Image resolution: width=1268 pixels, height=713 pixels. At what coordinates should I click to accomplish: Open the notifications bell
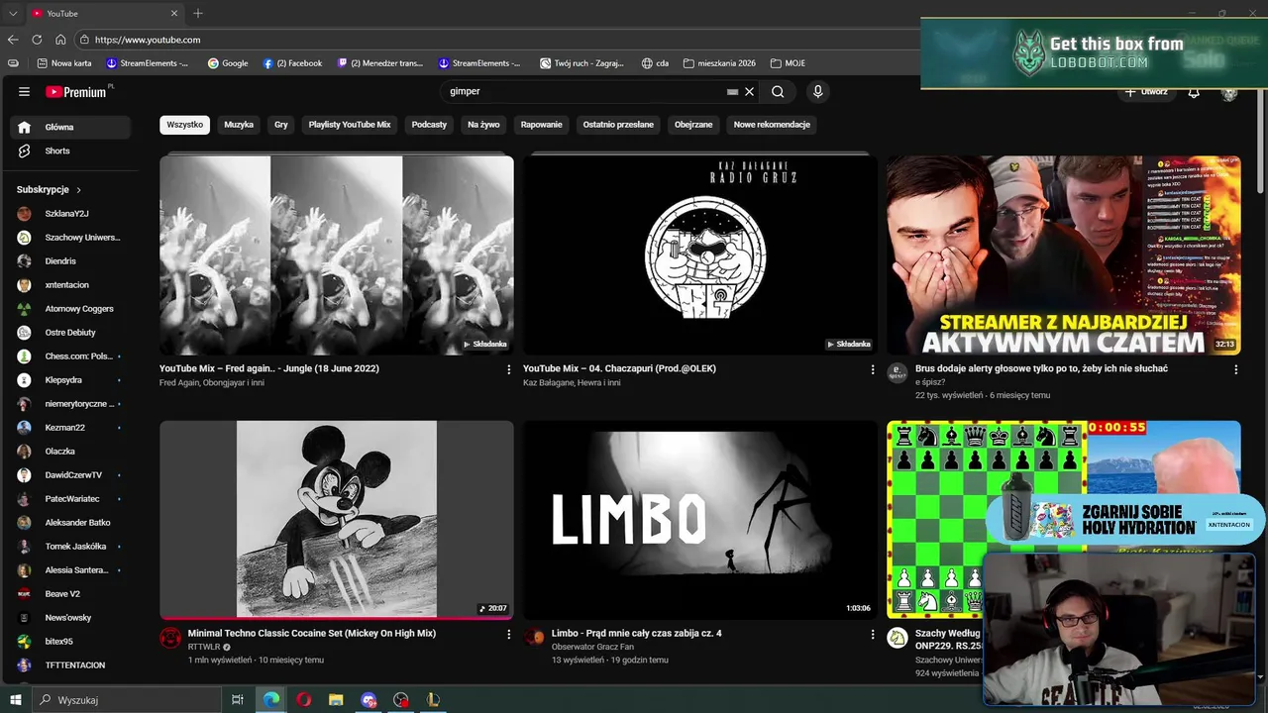1194,92
